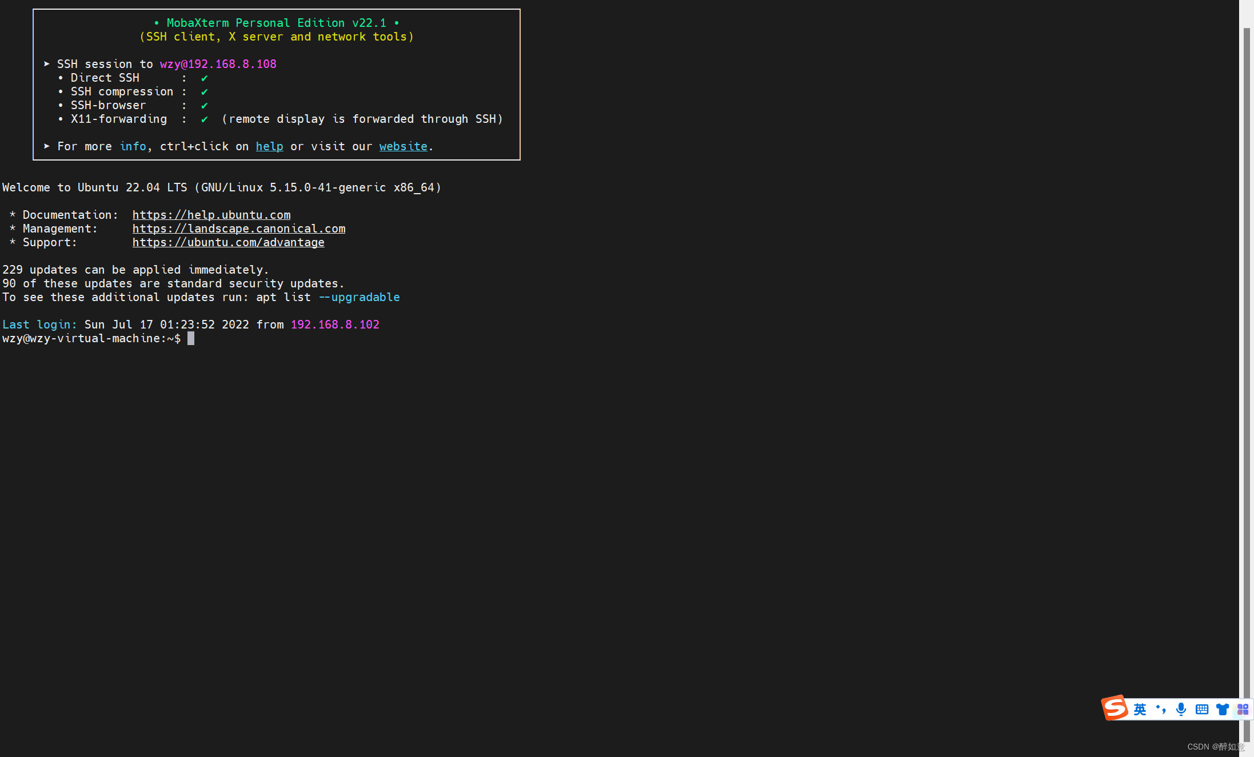Viewport: 1254px width, 757px height.
Task: Activate the microphone voice input
Action: click(x=1181, y=710)
